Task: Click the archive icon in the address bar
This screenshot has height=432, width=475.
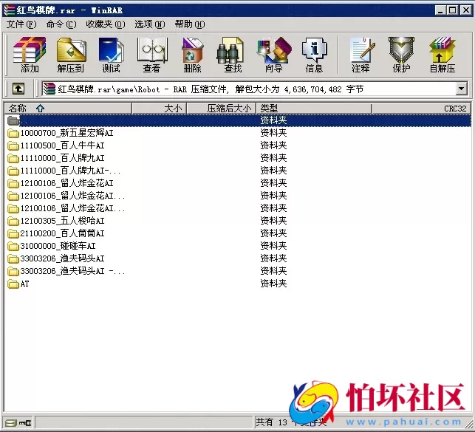Action: [x=49, y=89]
